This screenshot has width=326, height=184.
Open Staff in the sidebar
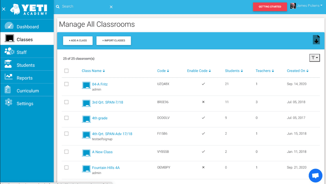pos(27,51)
